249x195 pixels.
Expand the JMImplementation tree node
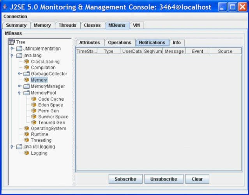pyautogui.click(x=12, y=48)
